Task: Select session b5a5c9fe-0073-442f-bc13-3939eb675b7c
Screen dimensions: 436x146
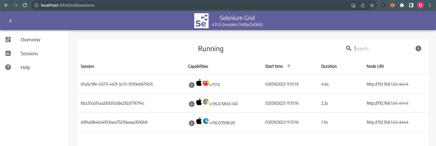Action: [117, 84]
